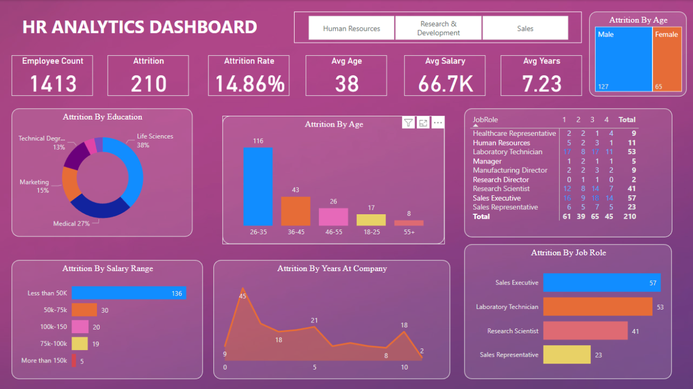Open more options menu on Attrition By Age
The image size is (693, 389).
(438, 123)
